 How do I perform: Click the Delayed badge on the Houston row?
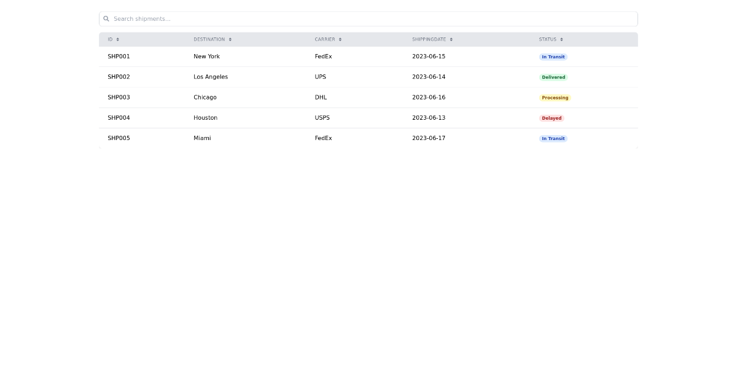tap(551, 118)
